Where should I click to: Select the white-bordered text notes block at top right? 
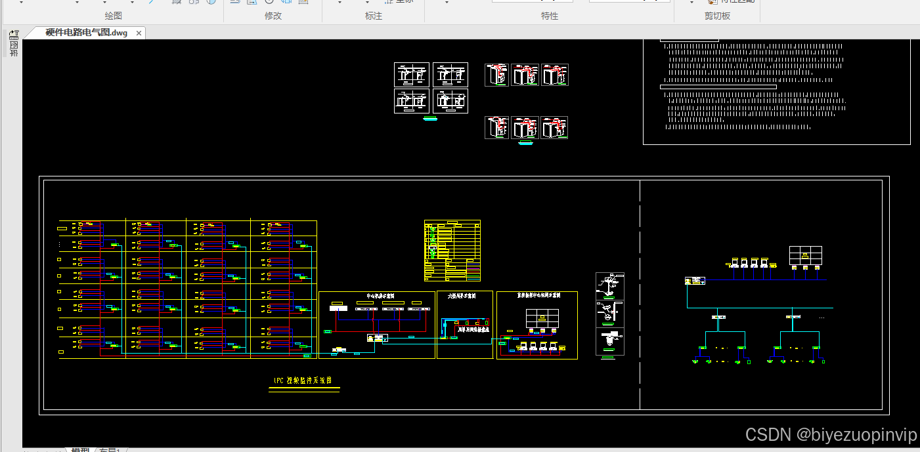click(x=777, y=92)
